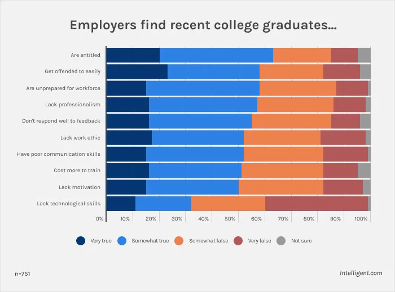Click the chart title heading
Viewport: 395px width, 292px height.
[x=203, y=26]
